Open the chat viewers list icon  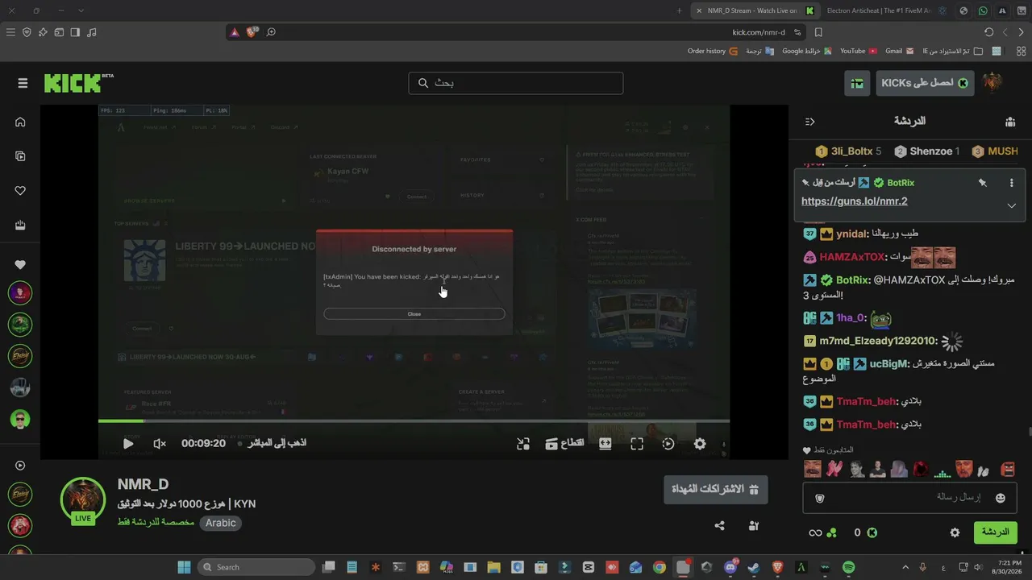point(1010,122)
